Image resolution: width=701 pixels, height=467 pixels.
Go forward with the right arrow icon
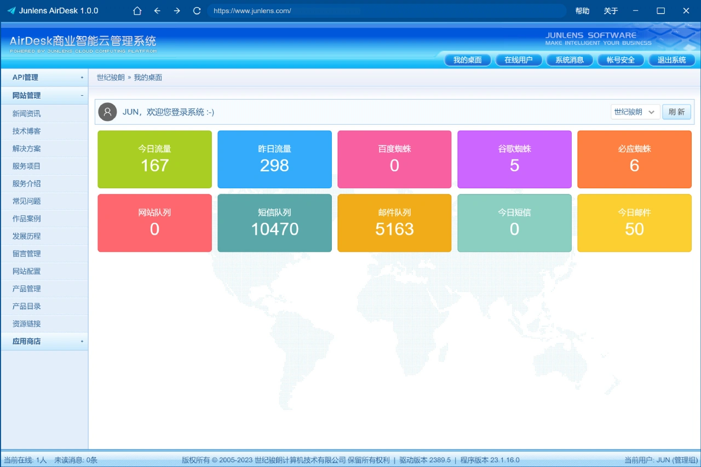coord(177,11)
